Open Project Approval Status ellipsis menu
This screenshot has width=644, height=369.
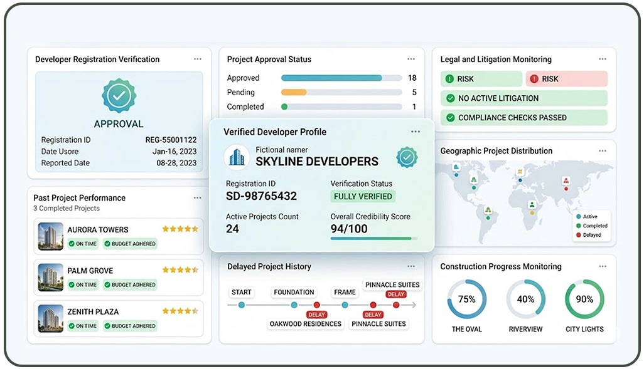point(411,59)
